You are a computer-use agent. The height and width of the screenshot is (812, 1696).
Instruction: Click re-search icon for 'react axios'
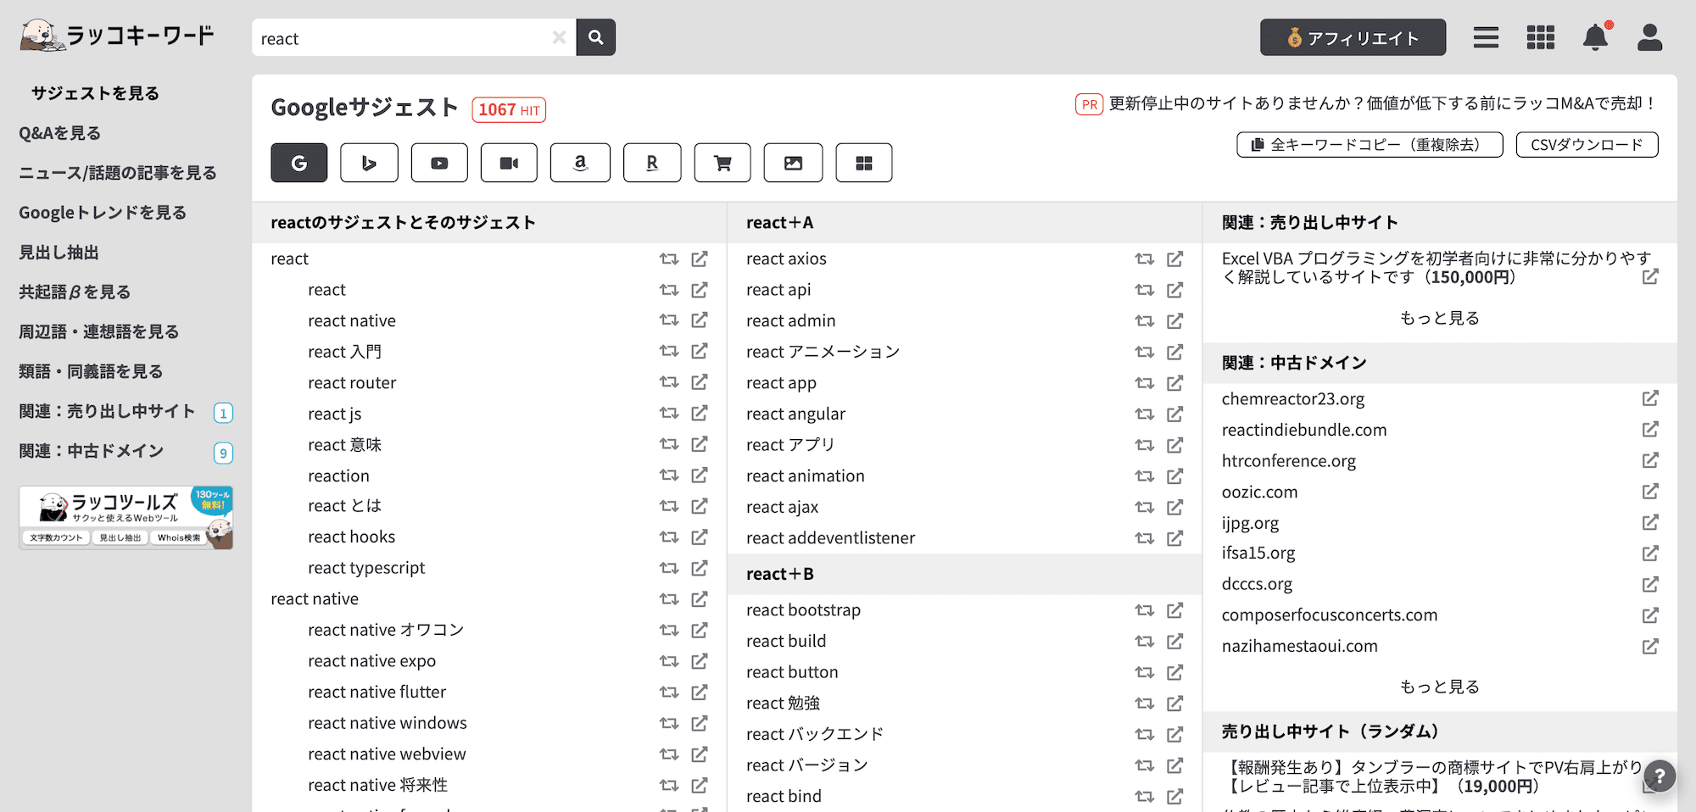[x=1145, y=259]
